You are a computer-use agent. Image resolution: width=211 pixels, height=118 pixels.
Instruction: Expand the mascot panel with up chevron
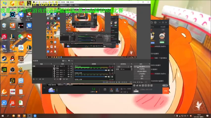point(57,90)
